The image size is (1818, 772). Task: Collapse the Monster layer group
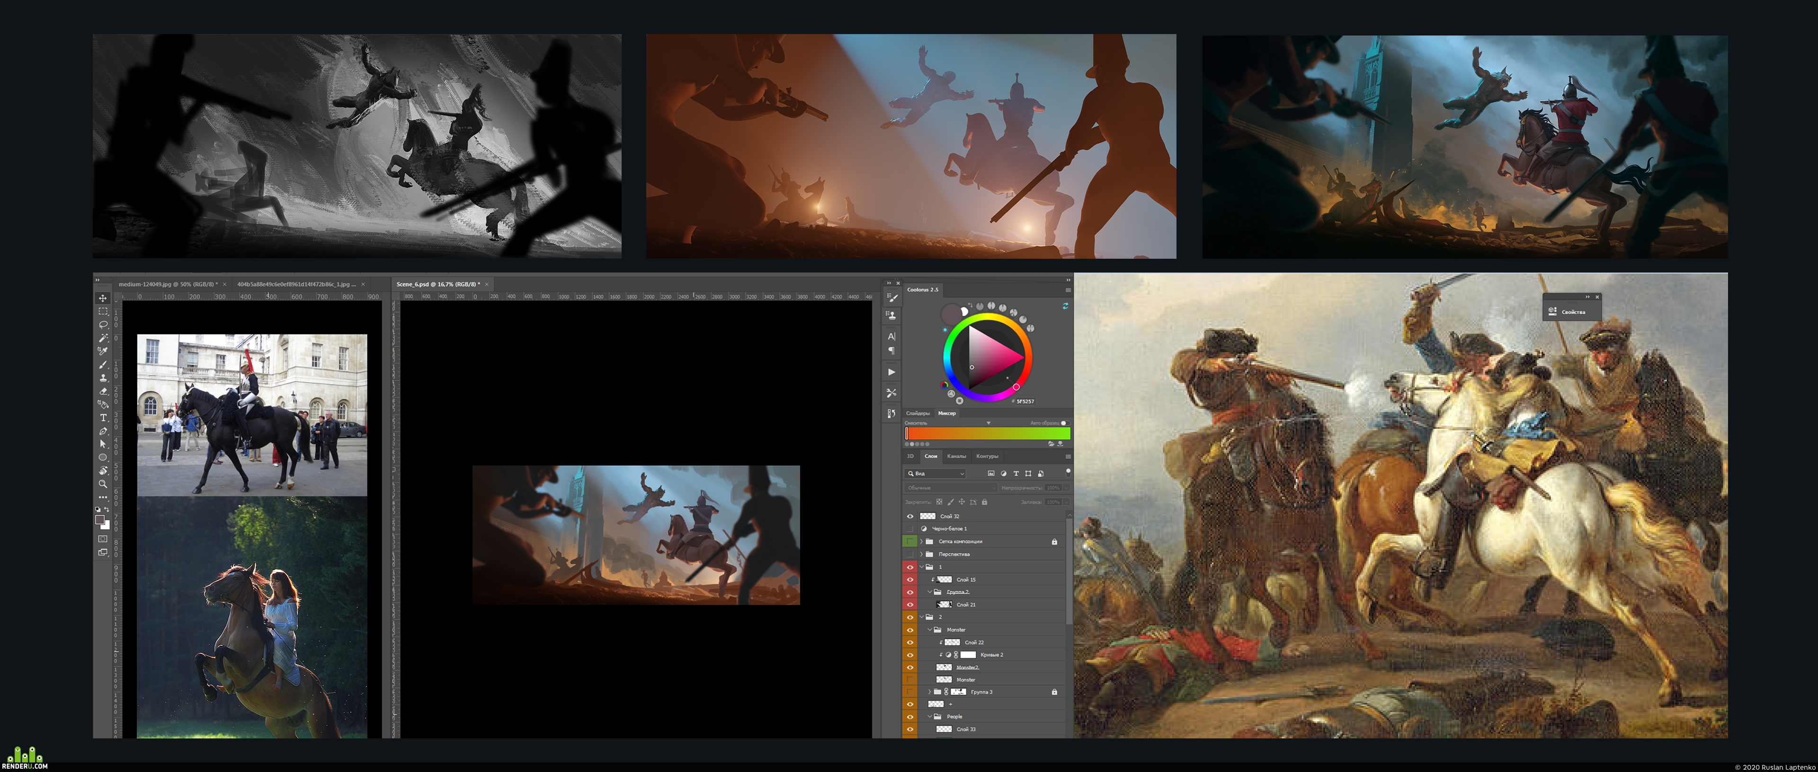(x=929, y=630)
